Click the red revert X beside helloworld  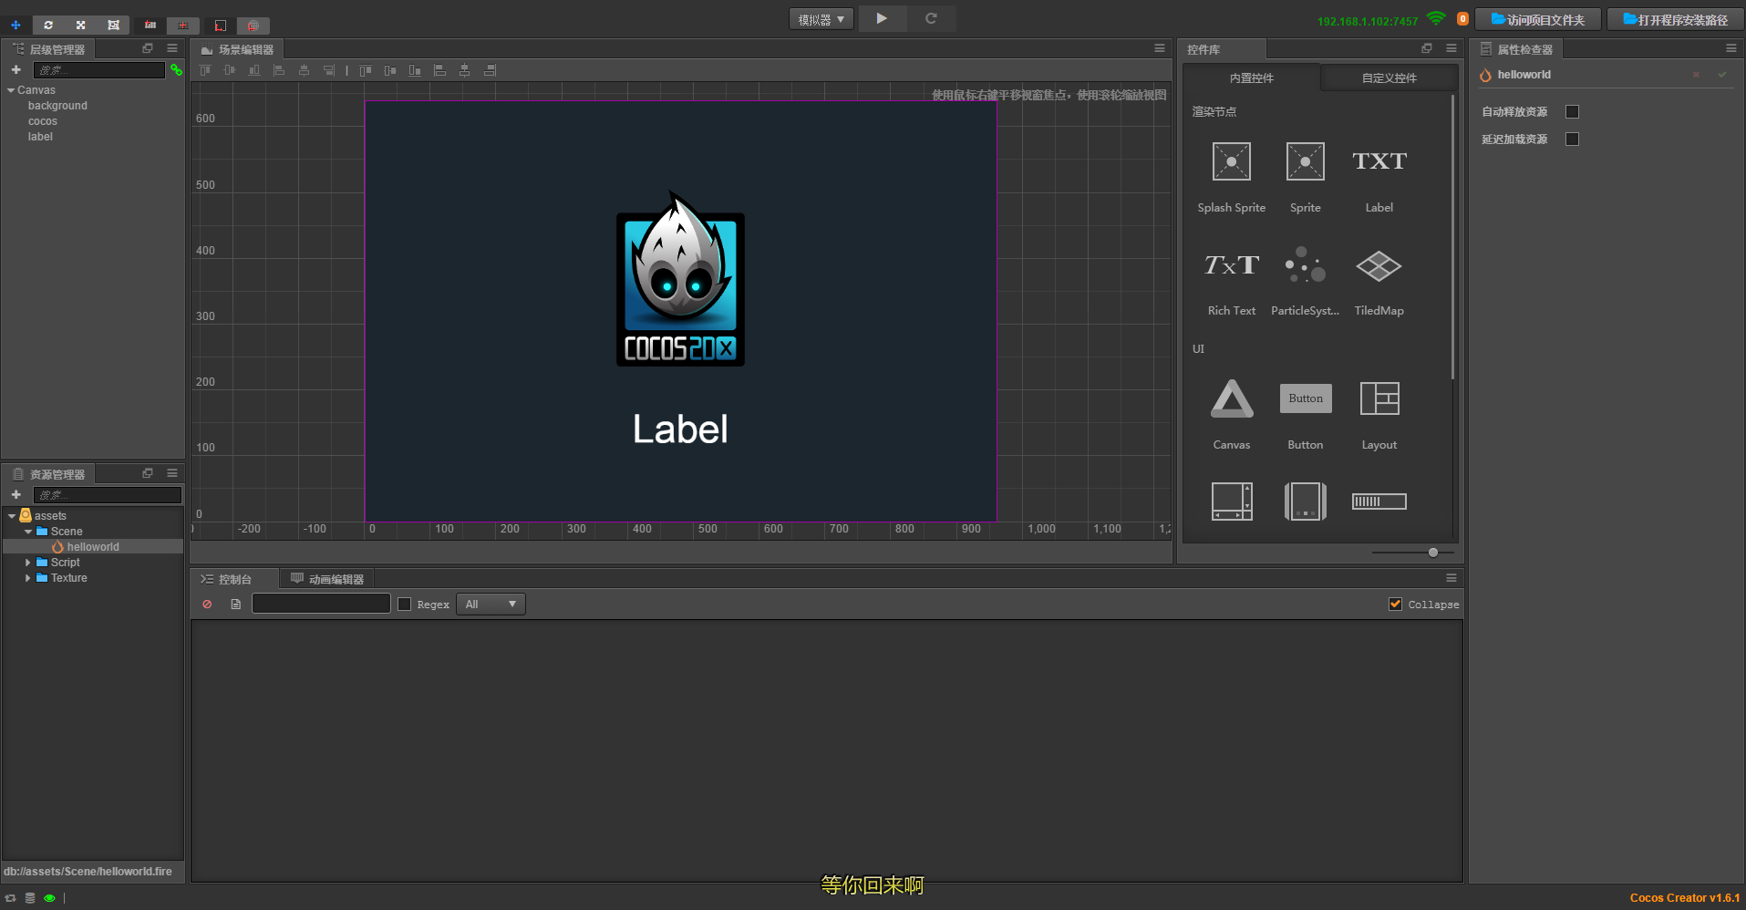(1696, 75)
